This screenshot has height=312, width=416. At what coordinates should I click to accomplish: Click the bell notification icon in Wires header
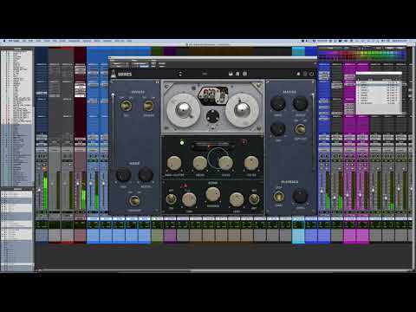298,74
